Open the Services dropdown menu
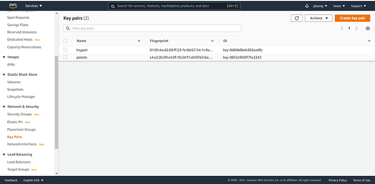The image size is (375, 184). pyautogui.click(x=33, y=6)
